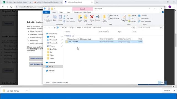This screenshot has width=177, height=99.
Task: Click Paste shortcut in ribbon
Action: point(69,21)
